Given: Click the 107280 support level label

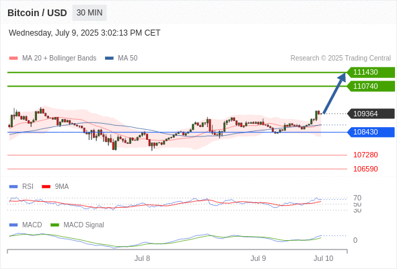Looking at the screenshot, I should [365, 155].
